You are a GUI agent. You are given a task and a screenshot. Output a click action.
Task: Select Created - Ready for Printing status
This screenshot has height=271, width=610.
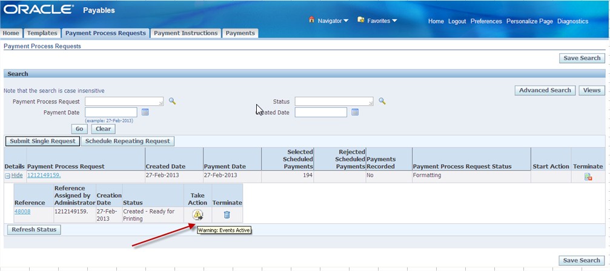(148, 215)
